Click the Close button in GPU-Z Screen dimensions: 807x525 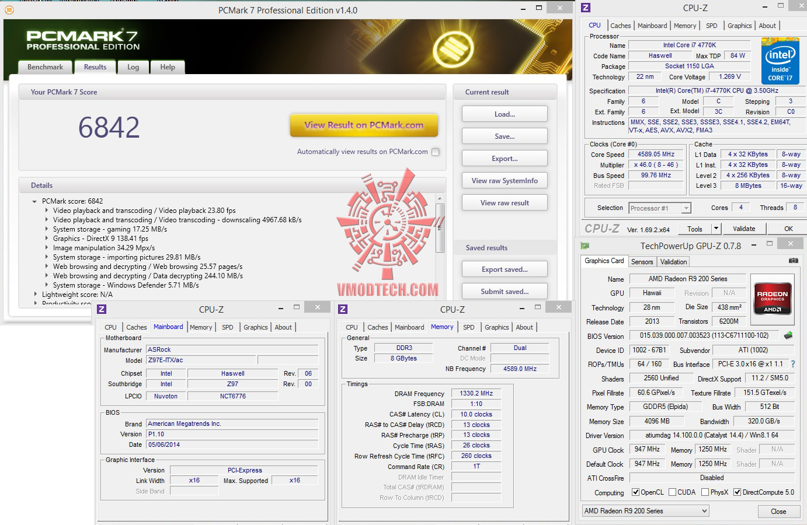(778, 512)
